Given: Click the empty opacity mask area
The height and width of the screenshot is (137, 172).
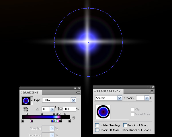Looking at the screenshot, I should pyautogui.click(x=120, y=112).
